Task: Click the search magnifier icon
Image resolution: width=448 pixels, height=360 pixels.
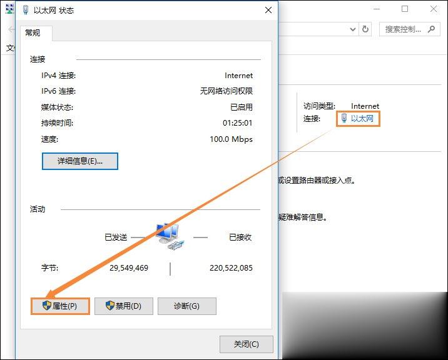Action: [432, 29]
